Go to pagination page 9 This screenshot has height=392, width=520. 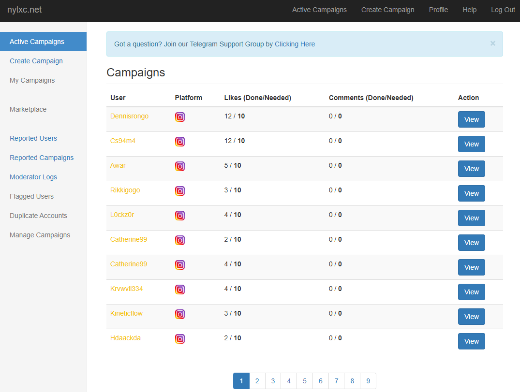368,381
